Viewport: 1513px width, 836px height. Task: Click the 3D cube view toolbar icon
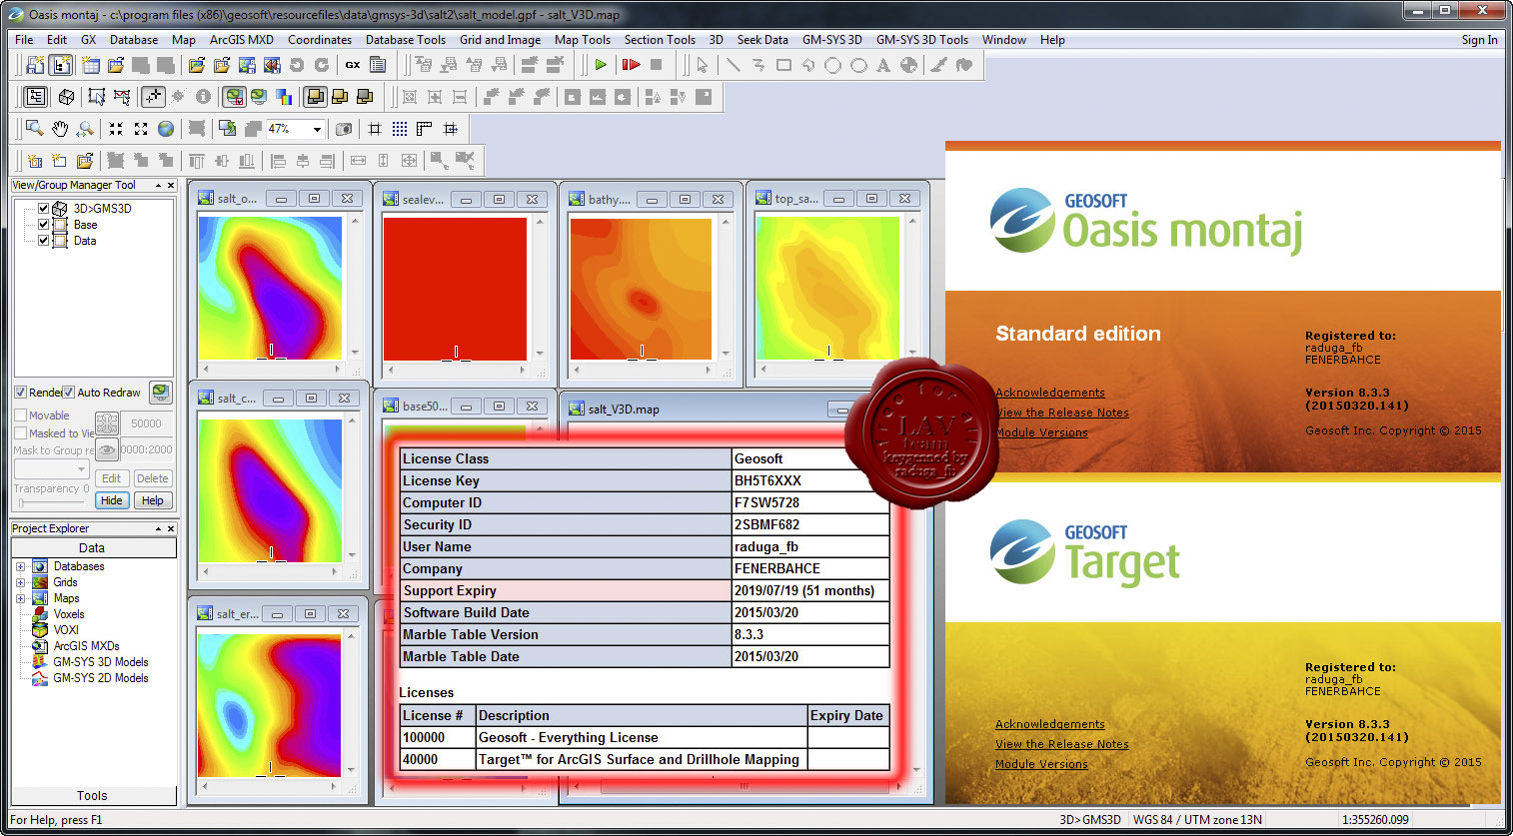(66, 97)
